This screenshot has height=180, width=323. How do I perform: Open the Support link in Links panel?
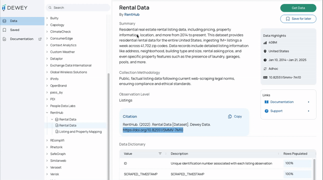276,111
